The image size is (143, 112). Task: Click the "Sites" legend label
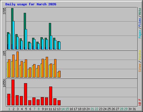point(140,68)
